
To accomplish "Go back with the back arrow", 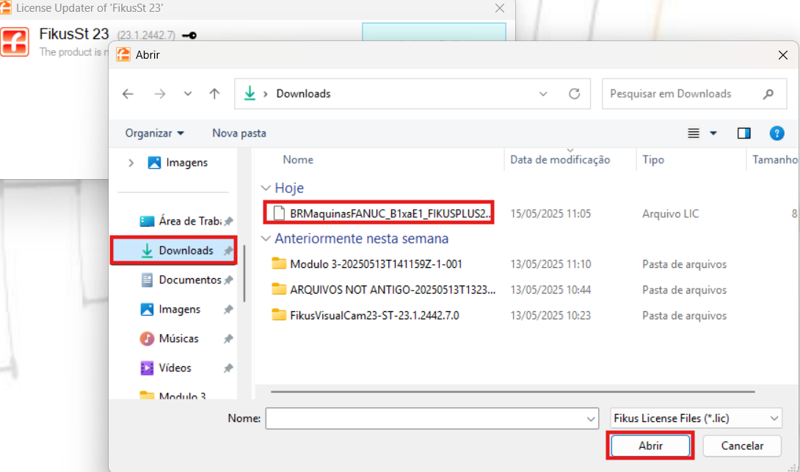I will (x=128, y=94).
